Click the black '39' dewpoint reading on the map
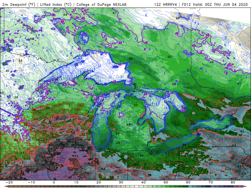Screen dimensions: 251x188 coord(16,97)
